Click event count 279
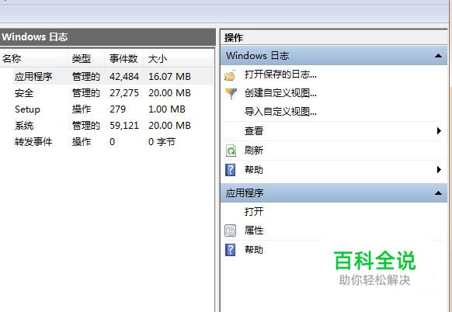Screen dimensions: 452x312 pos(117,109)
